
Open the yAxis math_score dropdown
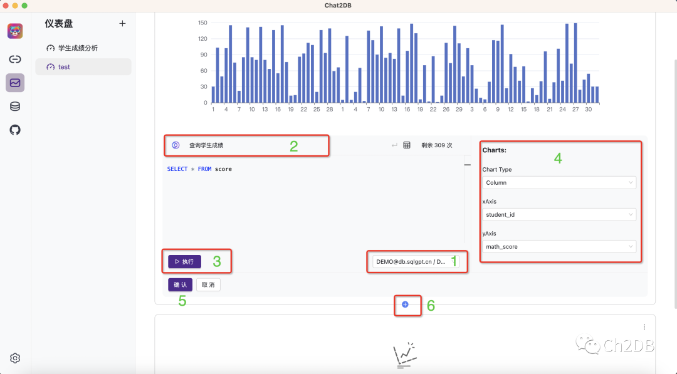click(x=559, y=247)
